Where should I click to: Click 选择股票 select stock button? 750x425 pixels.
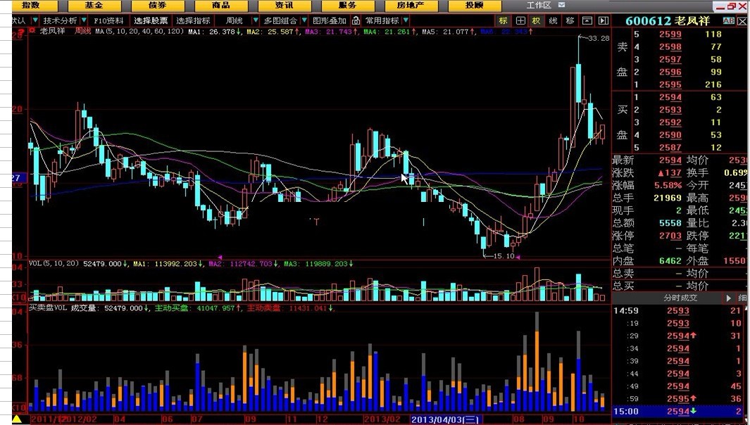151,20
